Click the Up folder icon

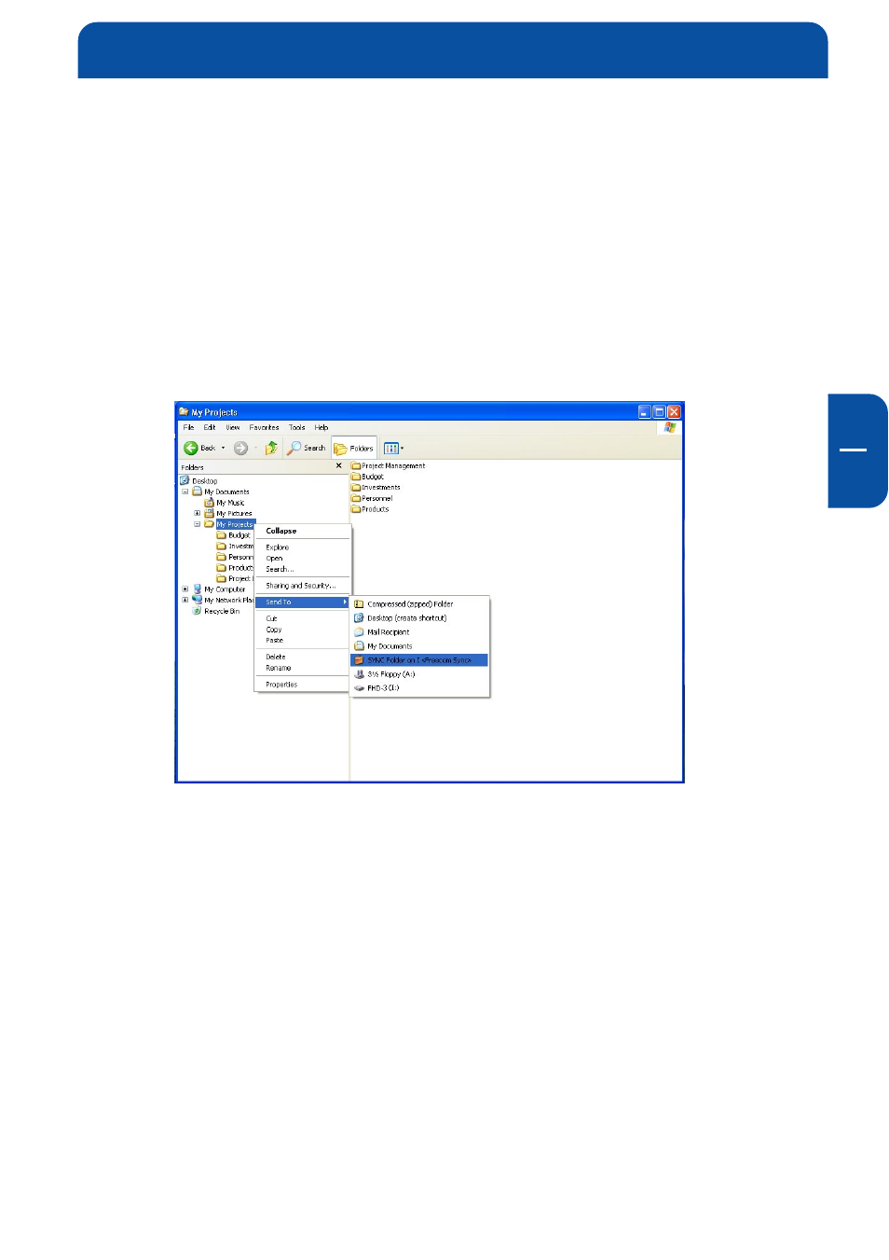tap(271, 449)
